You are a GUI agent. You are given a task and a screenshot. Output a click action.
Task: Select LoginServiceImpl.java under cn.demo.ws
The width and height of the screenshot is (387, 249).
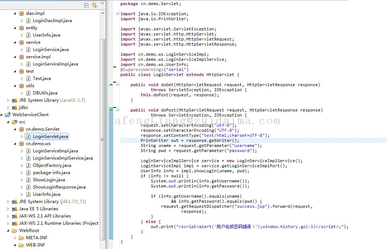pyautogui.click(x=55, y=151)
